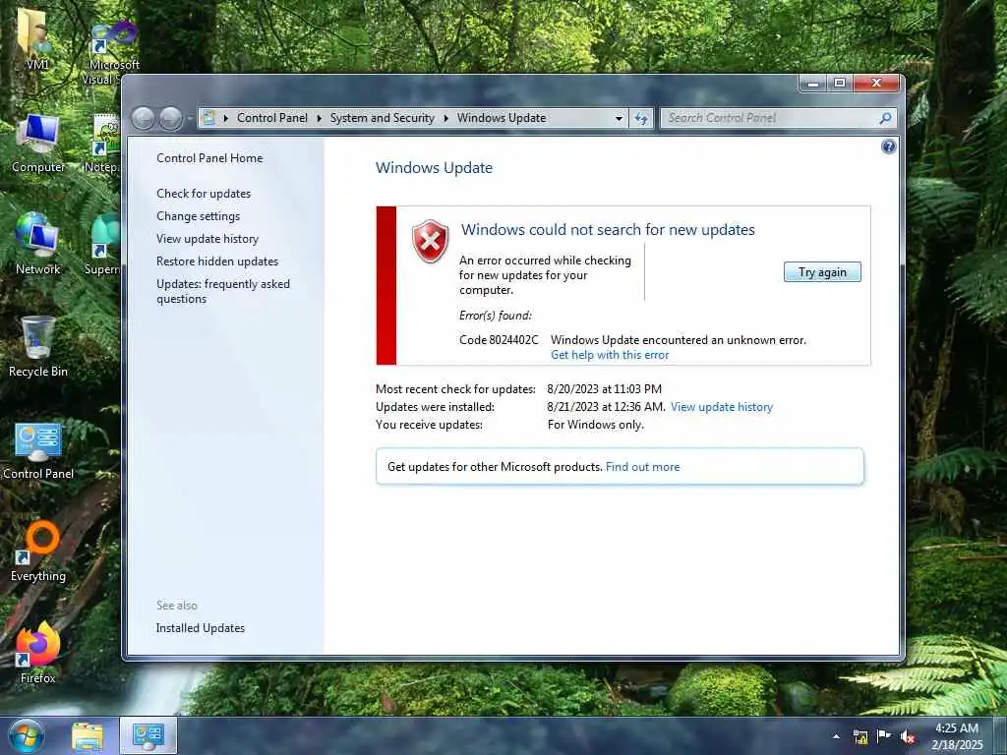Open the Microsoft Visual Studio desktop shortcut

(x=109, y=53)
